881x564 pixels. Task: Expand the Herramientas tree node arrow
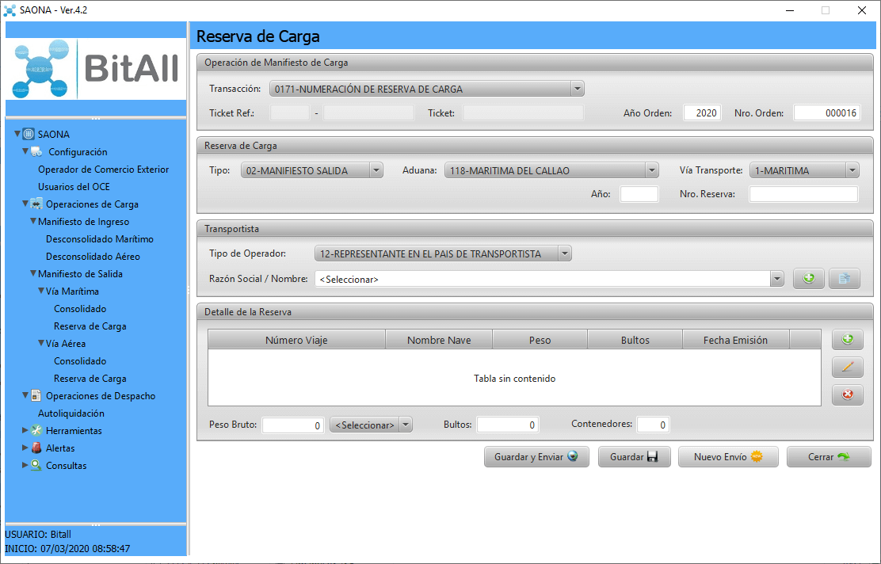[25, 431]
